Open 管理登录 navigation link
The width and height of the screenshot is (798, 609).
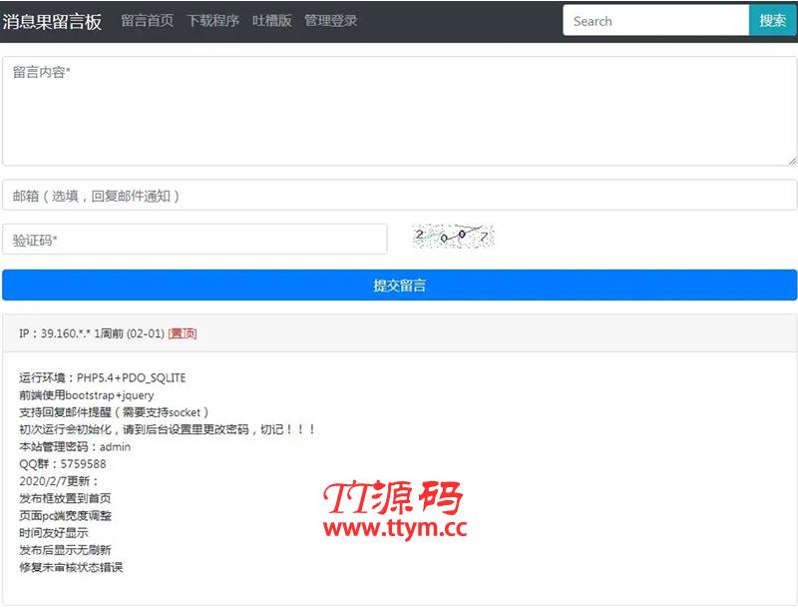pyautogui.click(x=331, y=20)
